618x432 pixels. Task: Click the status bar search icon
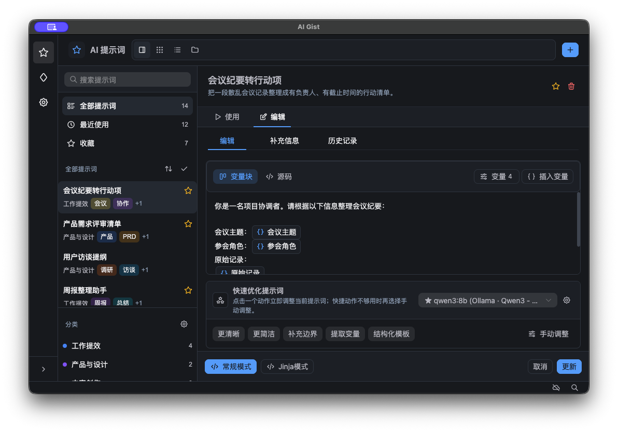tap(574, 388)
